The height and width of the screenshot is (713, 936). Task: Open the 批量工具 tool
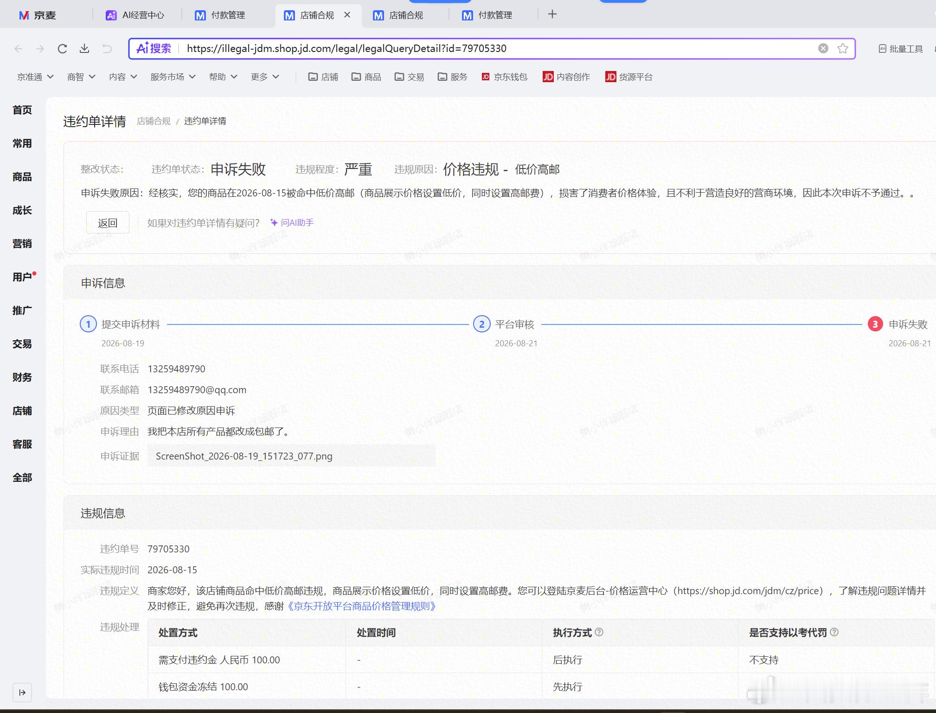[901, 49]
